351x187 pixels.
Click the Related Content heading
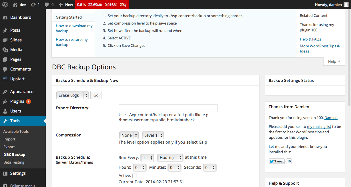314,15
